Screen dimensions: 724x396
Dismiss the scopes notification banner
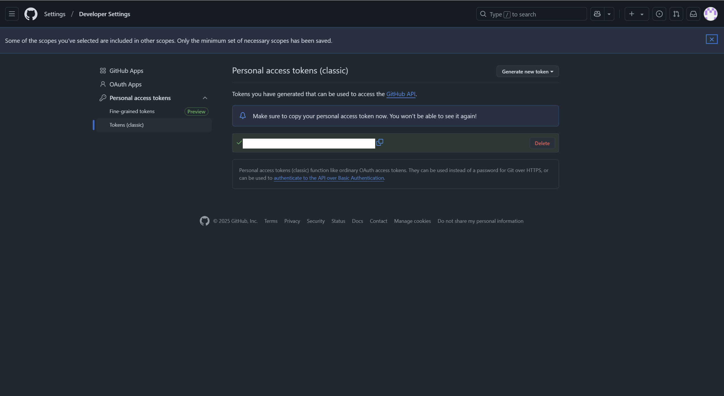click(712, 39)
